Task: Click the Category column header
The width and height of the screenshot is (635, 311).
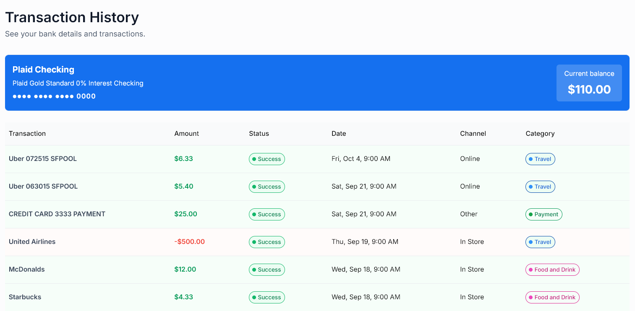Action: pyautogui.click(x=540, y=133)
